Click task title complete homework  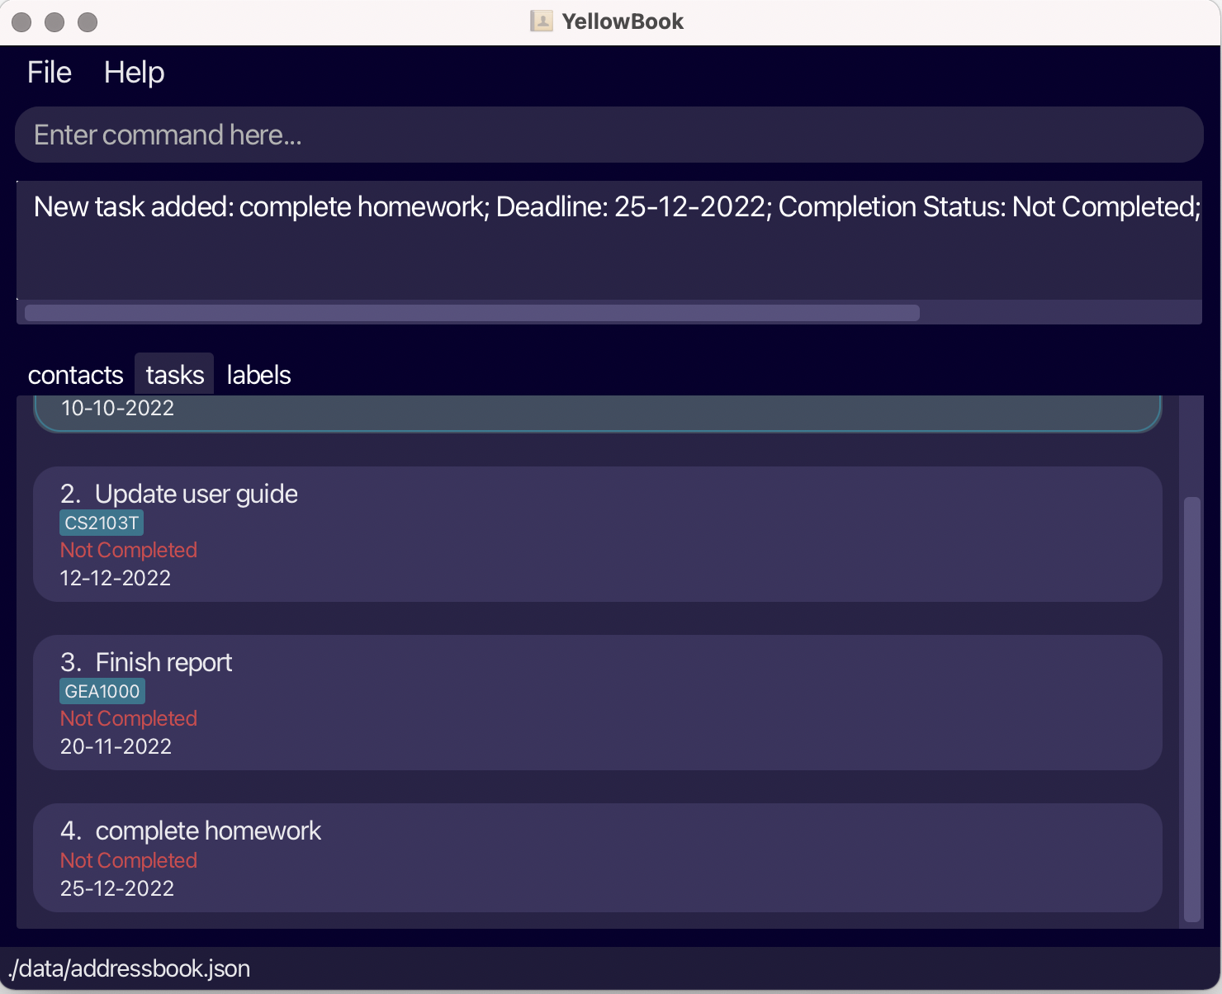[x=208, y=831]
